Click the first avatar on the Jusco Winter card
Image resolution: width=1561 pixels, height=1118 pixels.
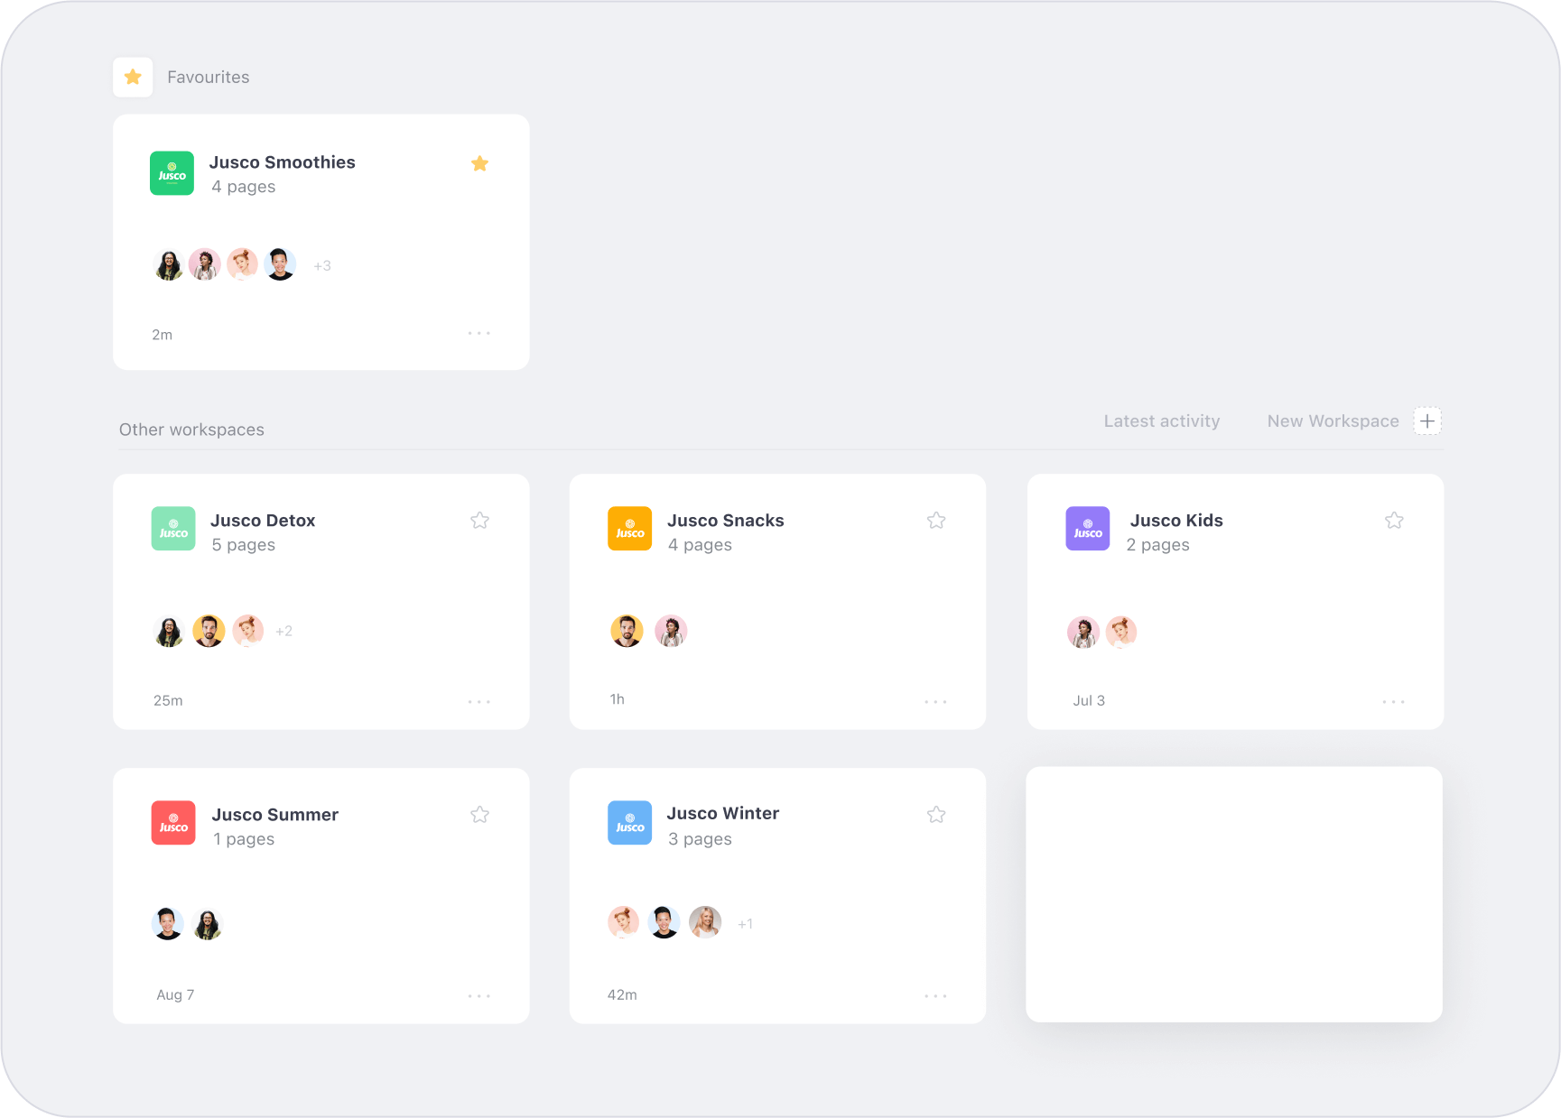(x=623, y=922)
